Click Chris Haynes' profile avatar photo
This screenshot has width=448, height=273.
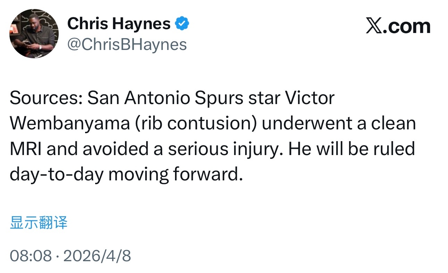coord(34,34)
